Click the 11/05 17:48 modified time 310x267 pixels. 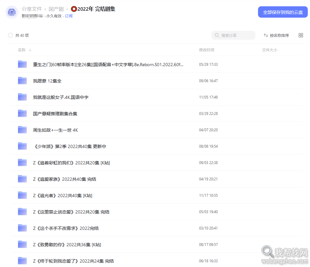(208, 97)
